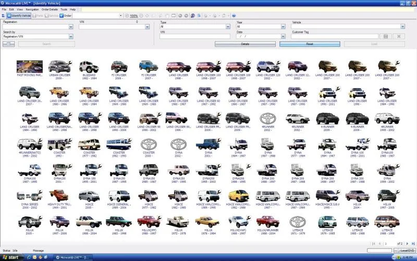
Task: Click the delete customer tag X icon
Action: tap(399, 36)
